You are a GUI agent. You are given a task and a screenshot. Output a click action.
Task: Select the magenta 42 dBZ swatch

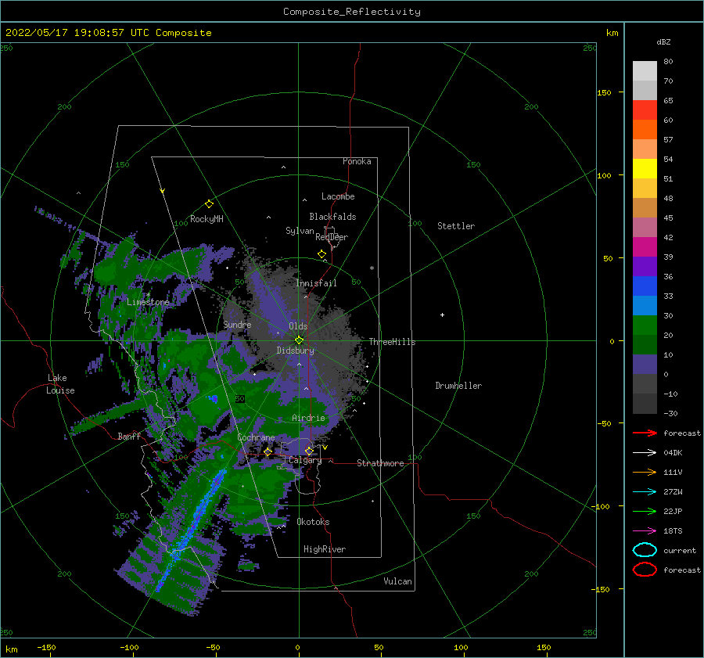pyautogui.click(x=645, y=246)
